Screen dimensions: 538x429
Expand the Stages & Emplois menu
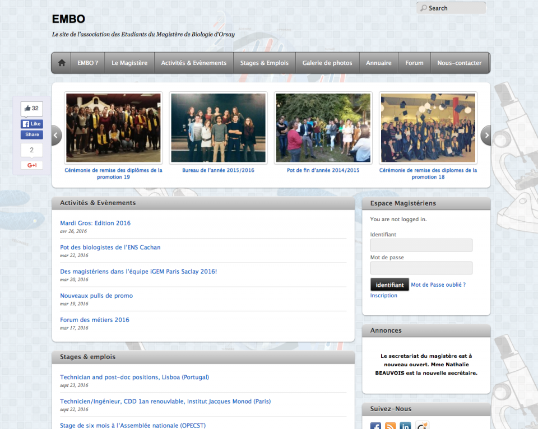pos(265,63)
